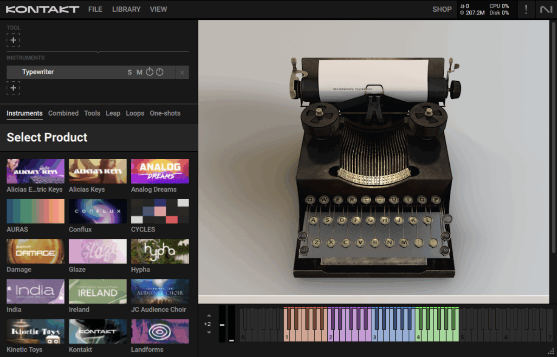This screenshot has height=357, width=557.
Task: Click the exclamation alert icon
Action: [x=526, y=9]
